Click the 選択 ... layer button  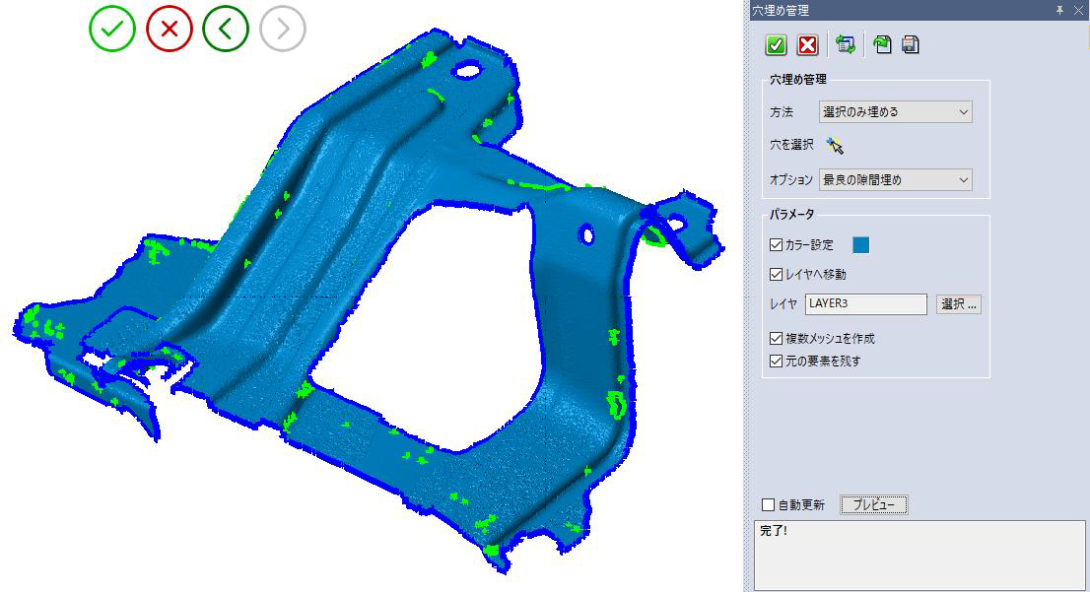[958, 304]
